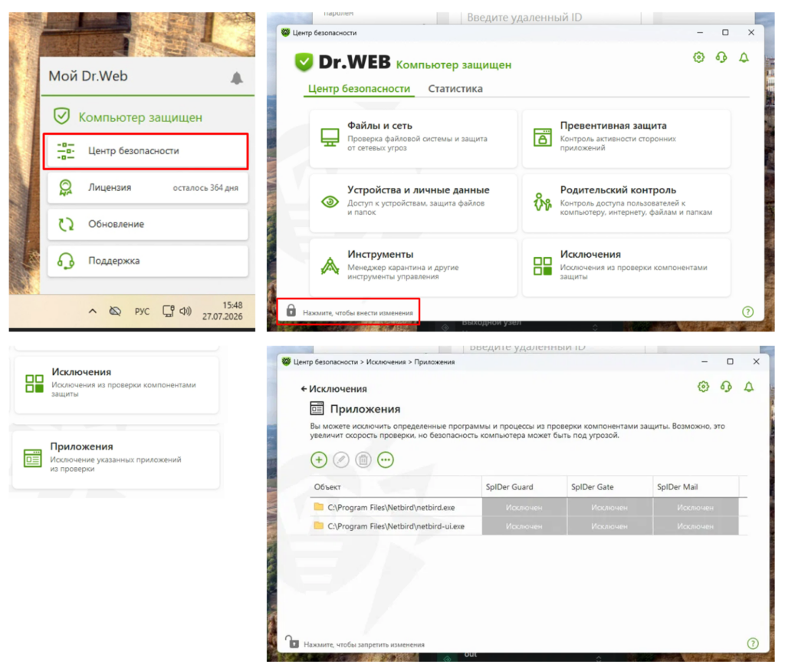Click Обновление in Dr.Web menu
785x672 pixels.
(148, 224)
